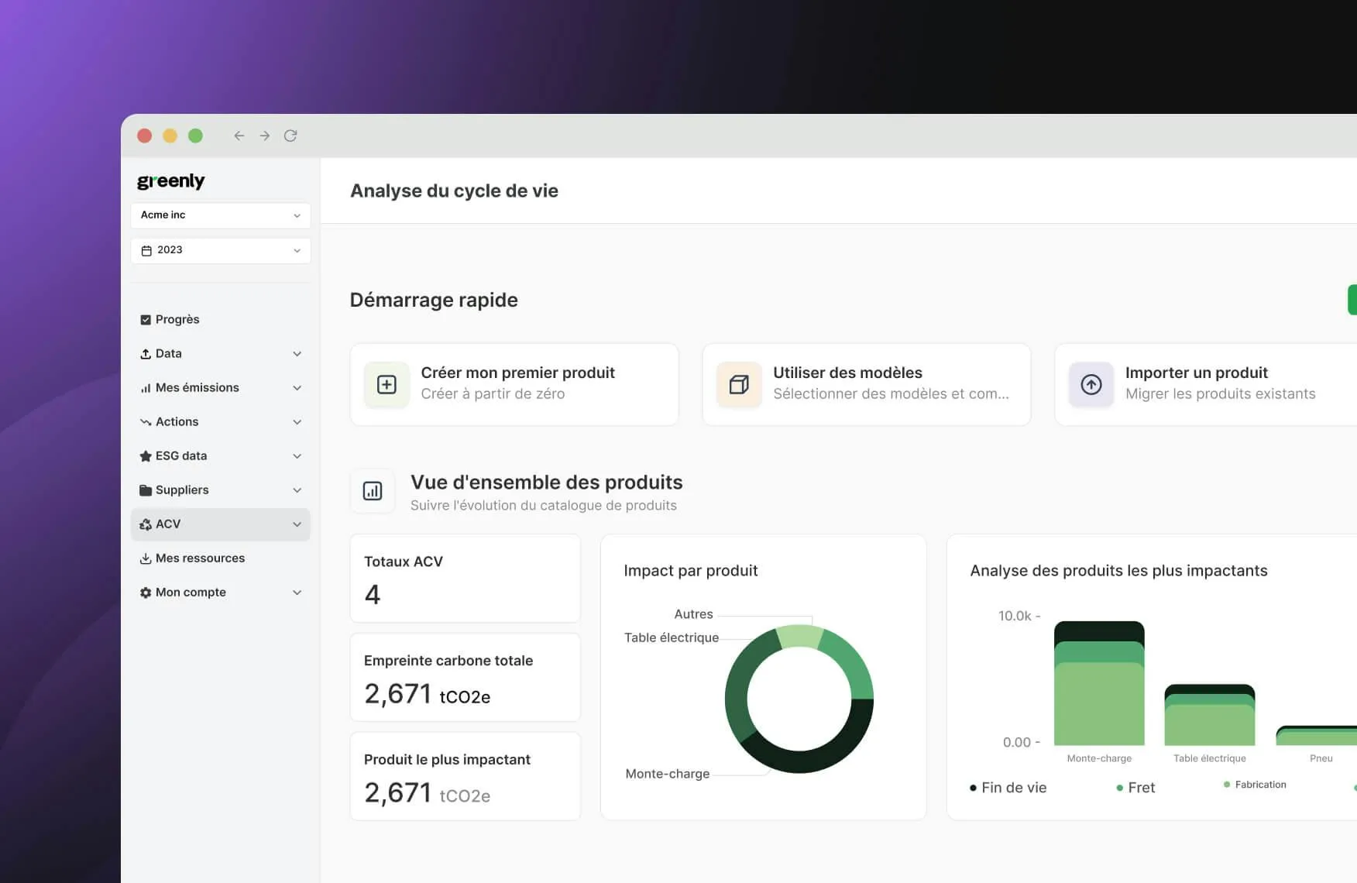Expand the Suppliers chevron

coord(297,490)
